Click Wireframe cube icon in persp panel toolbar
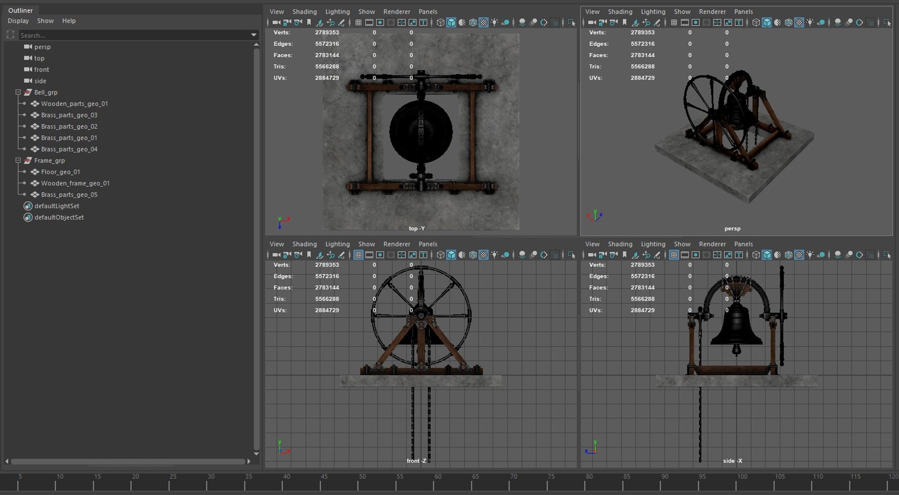Viewport: 899px width, 495px height. point(756,22)
